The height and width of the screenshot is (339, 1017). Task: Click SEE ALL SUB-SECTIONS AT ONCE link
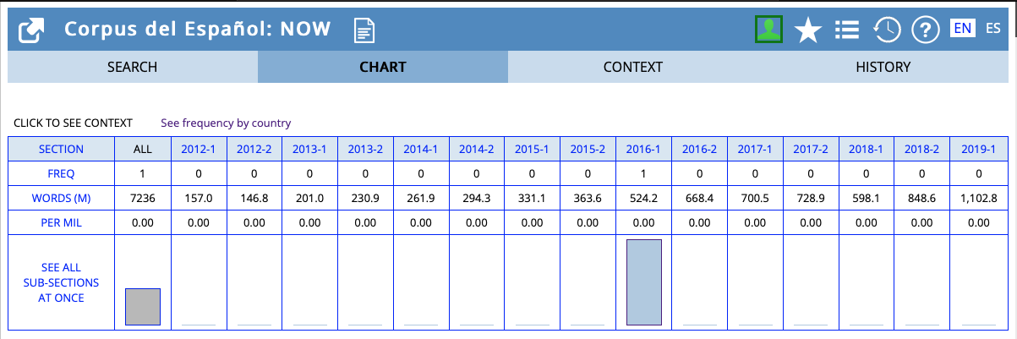[61, 282]
